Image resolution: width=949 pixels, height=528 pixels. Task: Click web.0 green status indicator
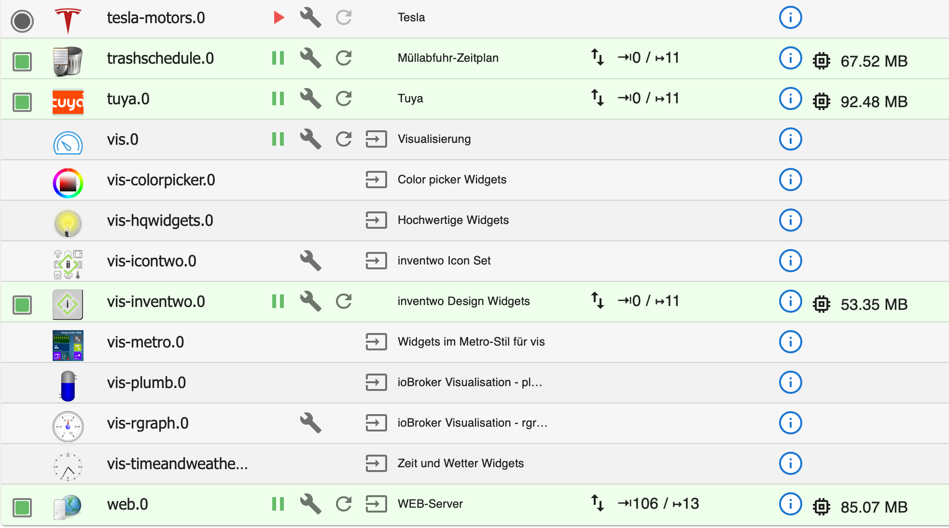22,508
